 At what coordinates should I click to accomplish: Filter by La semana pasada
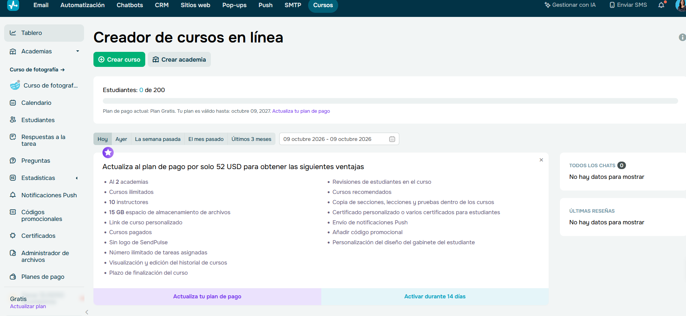(158, 139)
